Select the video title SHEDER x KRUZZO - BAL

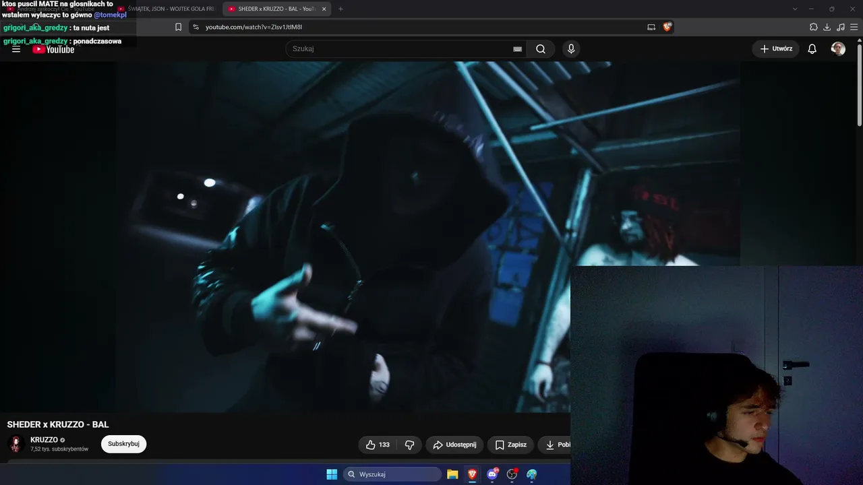coord(58,424)
